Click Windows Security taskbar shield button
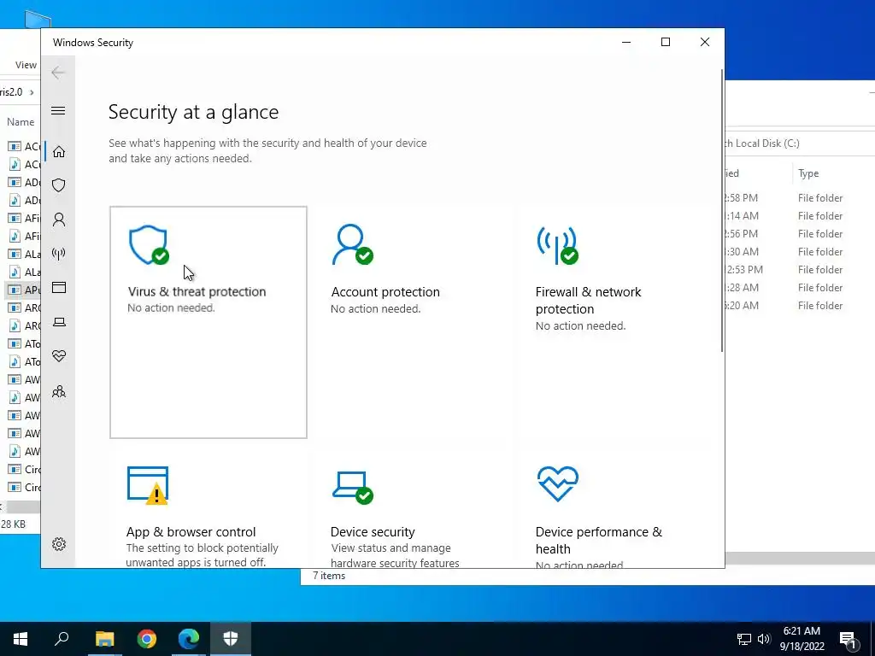The height and width of the screenshot is (656, 875). click(x=231, y=639)
